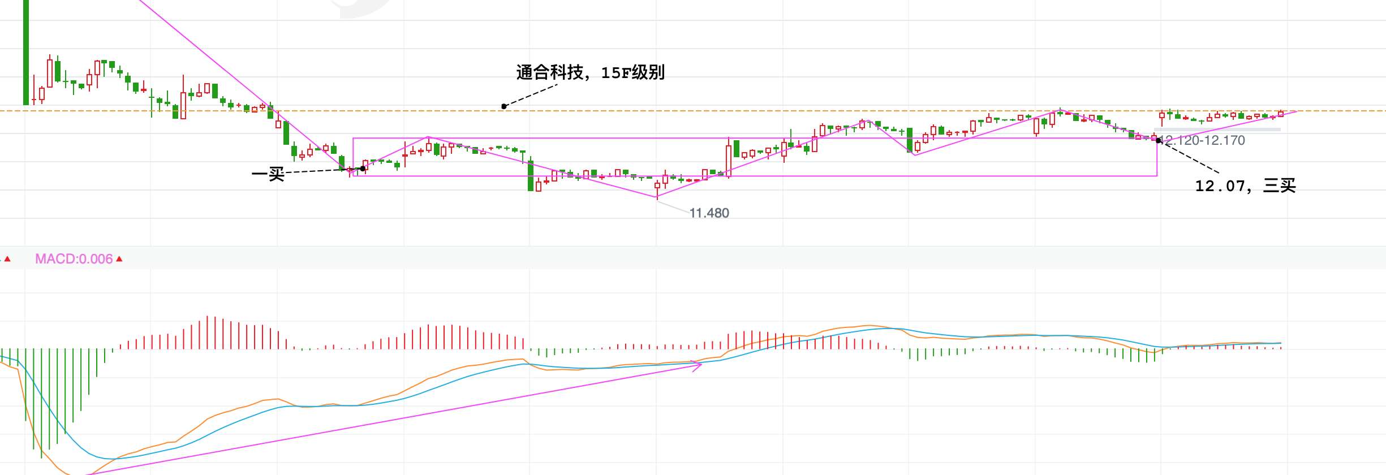Click the tall green candlestick at chart start
The width and height of the screenshot is (1386, 475).
[26, 52]
